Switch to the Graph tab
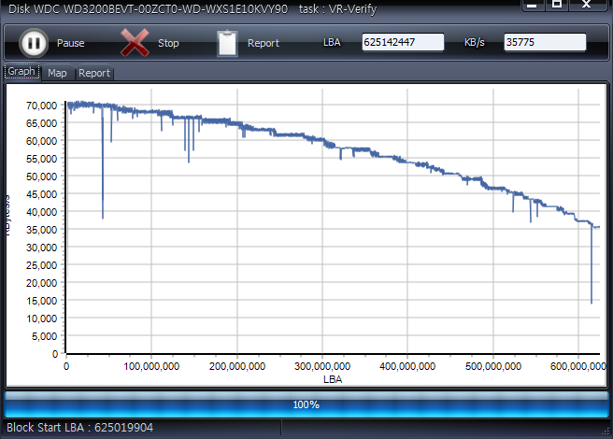 click(21, 72)
